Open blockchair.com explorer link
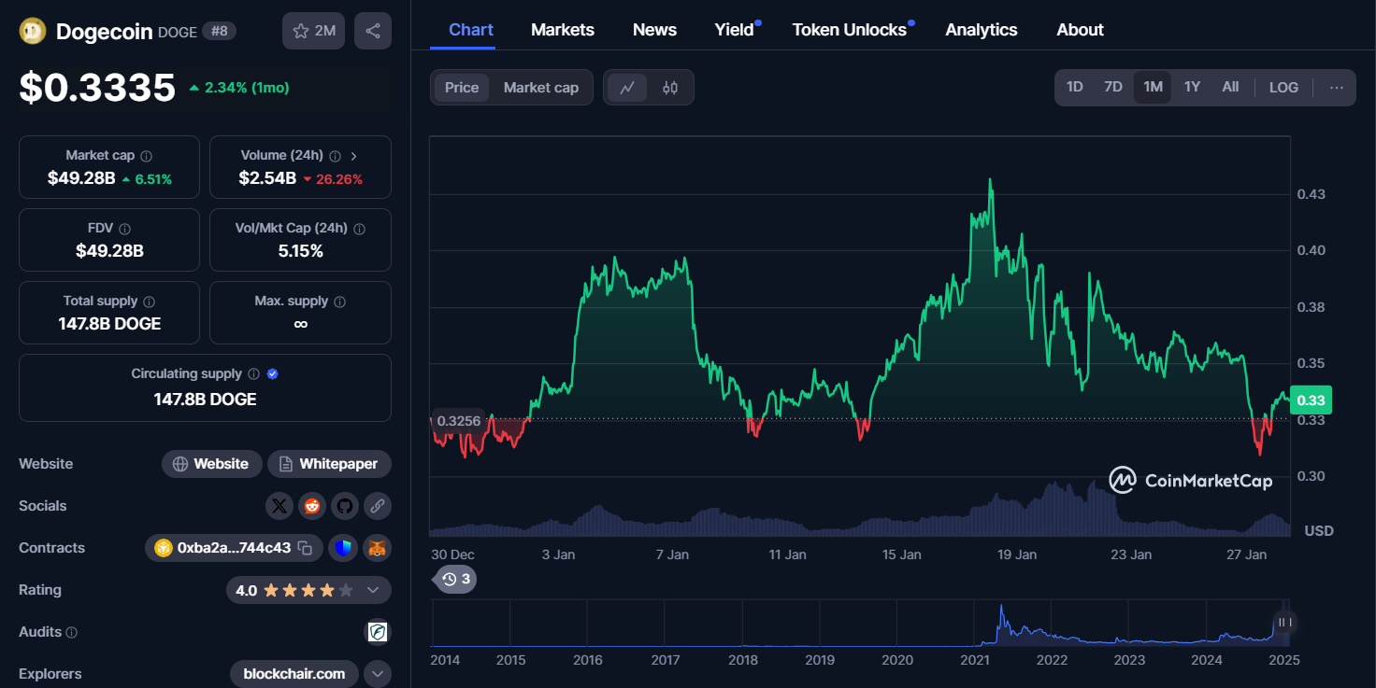 pos(294,674)
